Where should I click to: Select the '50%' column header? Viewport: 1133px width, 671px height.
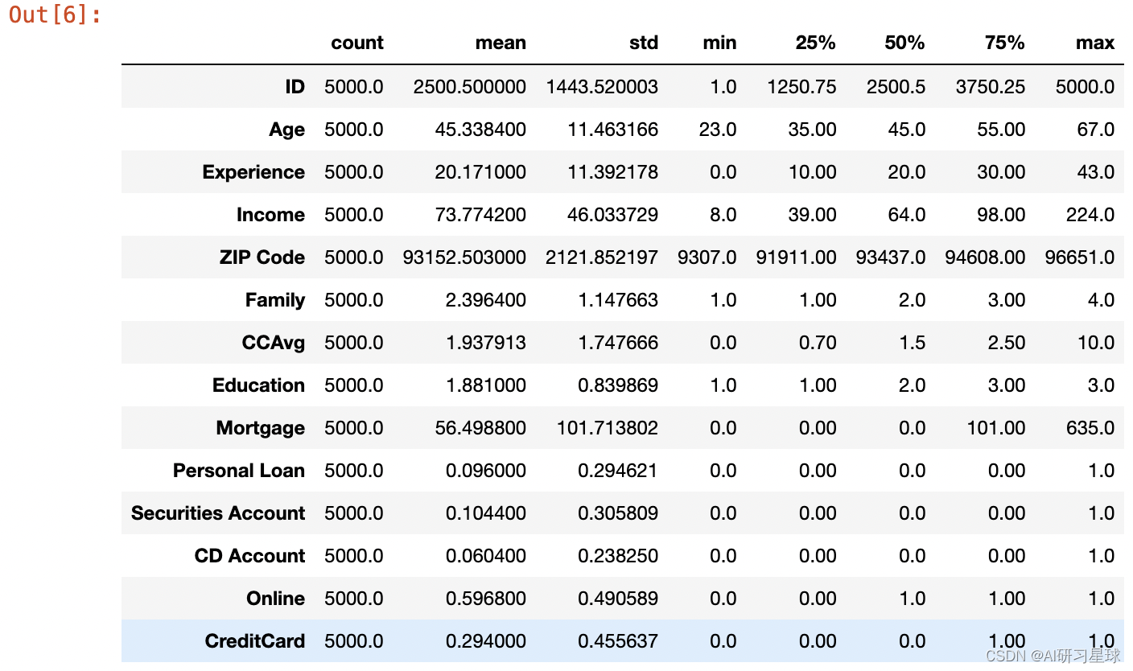[x=904, y=43]
